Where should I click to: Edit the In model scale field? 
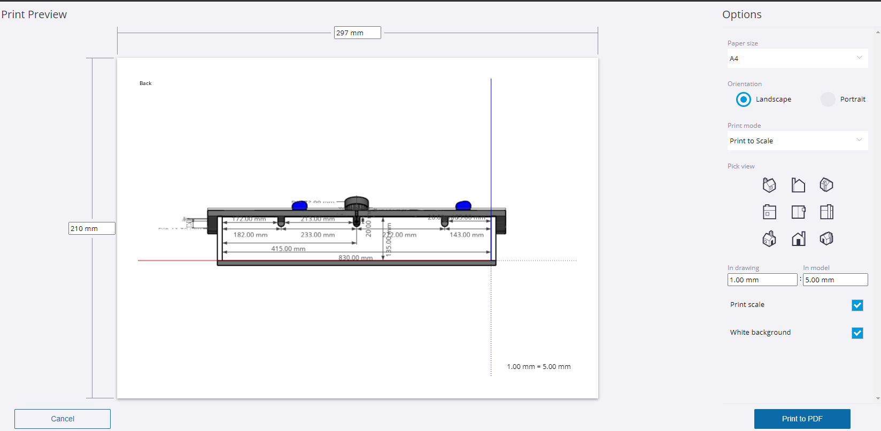pyautogui.click(x=835, y=280)
